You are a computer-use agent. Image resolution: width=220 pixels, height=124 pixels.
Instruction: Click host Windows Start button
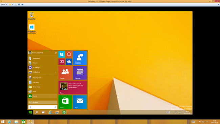[x=3, y=122]
